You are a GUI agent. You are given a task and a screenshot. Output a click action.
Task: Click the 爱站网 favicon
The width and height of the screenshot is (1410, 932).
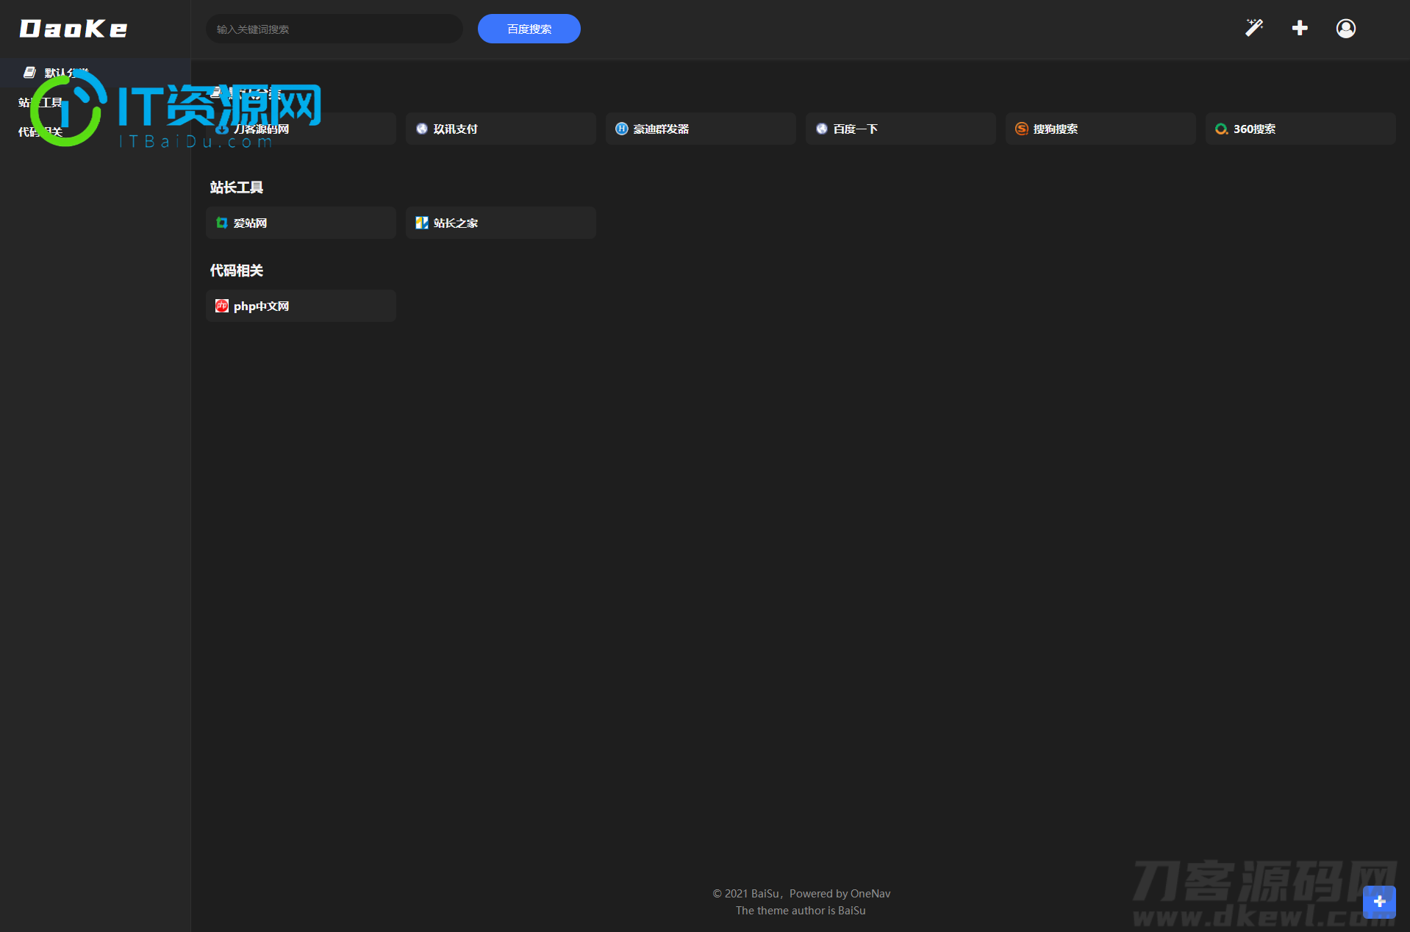tap(222, 223)
